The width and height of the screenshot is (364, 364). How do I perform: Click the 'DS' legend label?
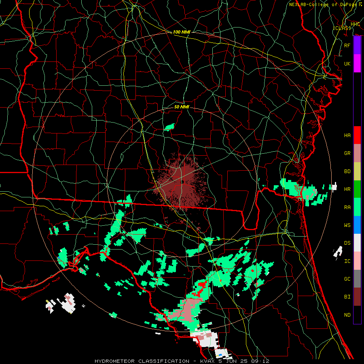click(x=347, y=243)
